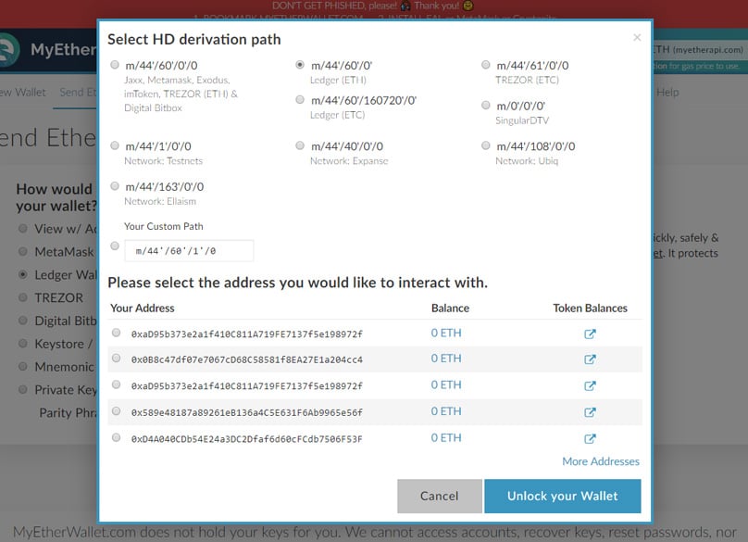Choose the Ledger (ETH) derivation path
748x542 pixels.
pyautogui.click(x=300, y=65)
